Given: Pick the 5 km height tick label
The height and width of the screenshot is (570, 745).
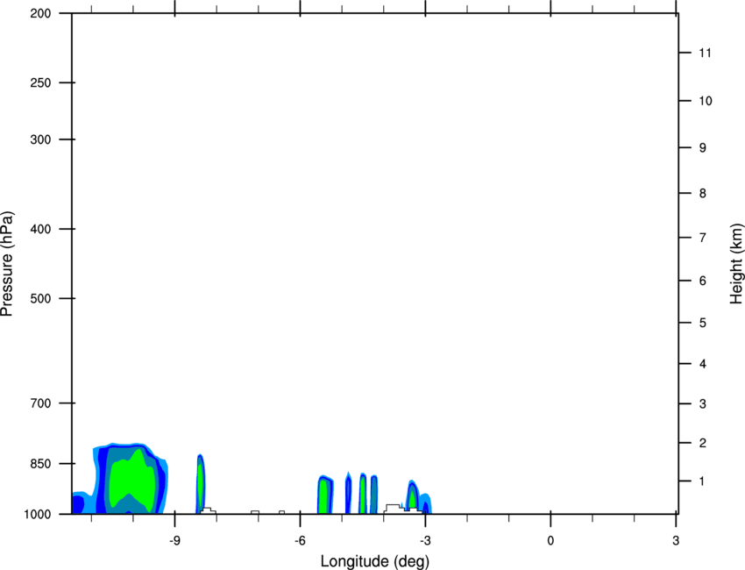Looking at the screenshot, I should click(x=703, y=323).
